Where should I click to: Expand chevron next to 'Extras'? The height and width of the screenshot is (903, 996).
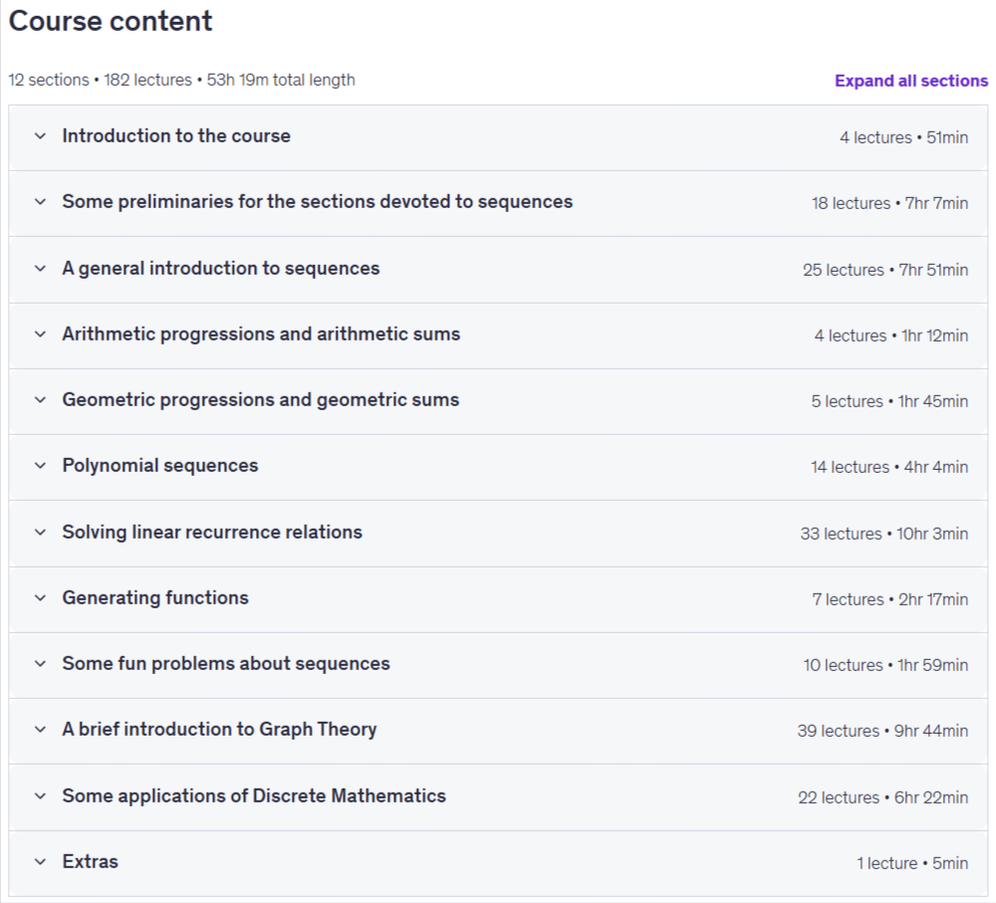pos(40,862)
